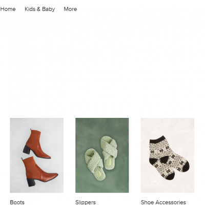Viewport: 205px width, 205px height.
Task: Open the Slippers category image
Action: pos(102,155)
